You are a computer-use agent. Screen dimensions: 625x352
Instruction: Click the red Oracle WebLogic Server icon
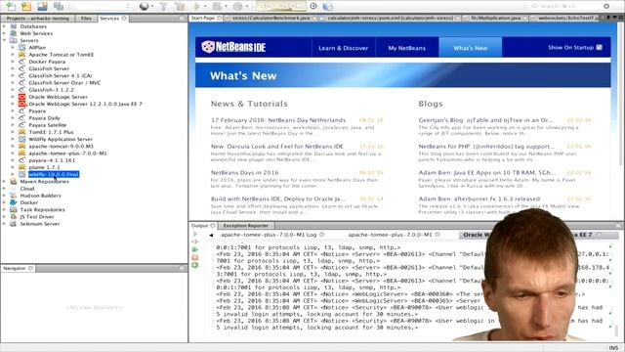coord(21,97)
